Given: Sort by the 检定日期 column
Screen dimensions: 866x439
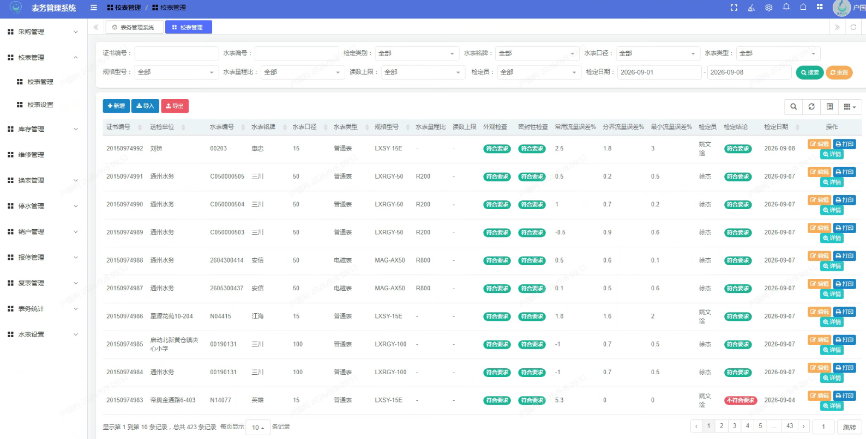Looking at the screenshot, I should [x=781, y=127].
